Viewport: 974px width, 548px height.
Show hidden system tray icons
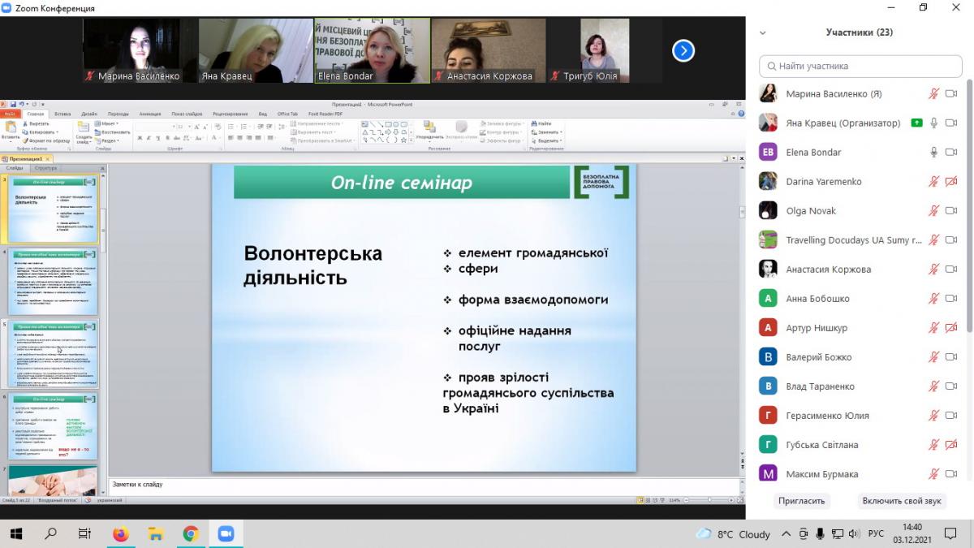786,534
